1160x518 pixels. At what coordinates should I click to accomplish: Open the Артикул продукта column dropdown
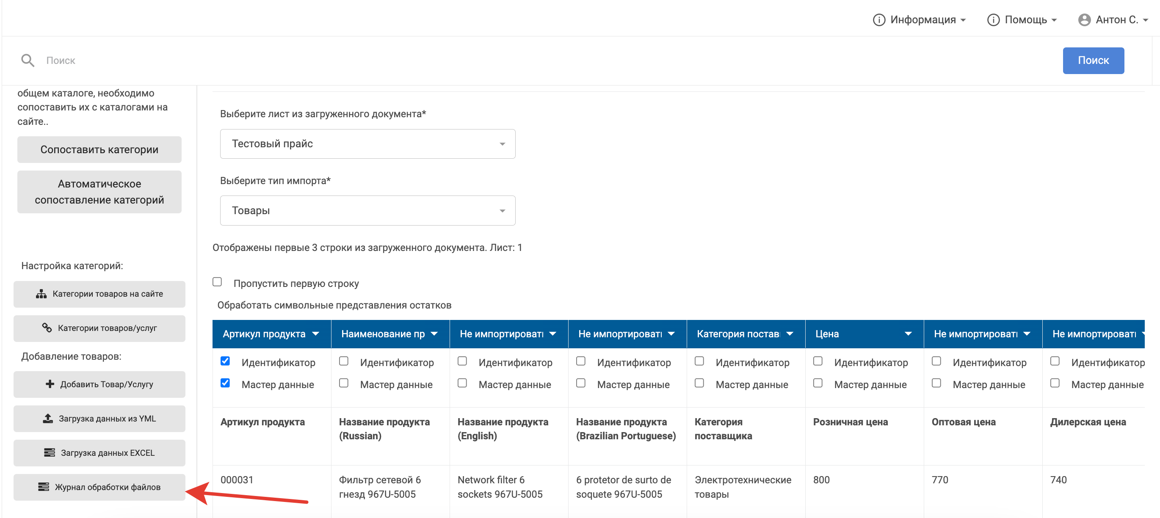pyautogui.click(x=271, y=334)
